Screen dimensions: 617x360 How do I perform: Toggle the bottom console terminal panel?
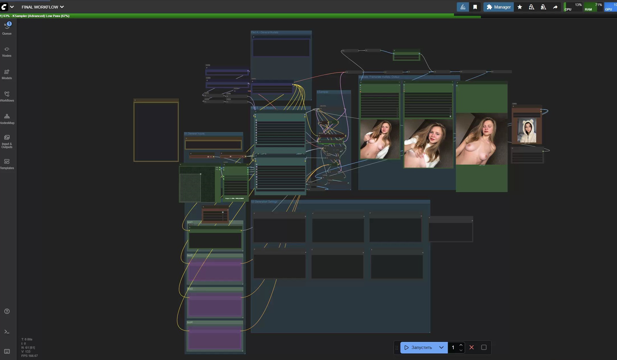click(7, 332)
